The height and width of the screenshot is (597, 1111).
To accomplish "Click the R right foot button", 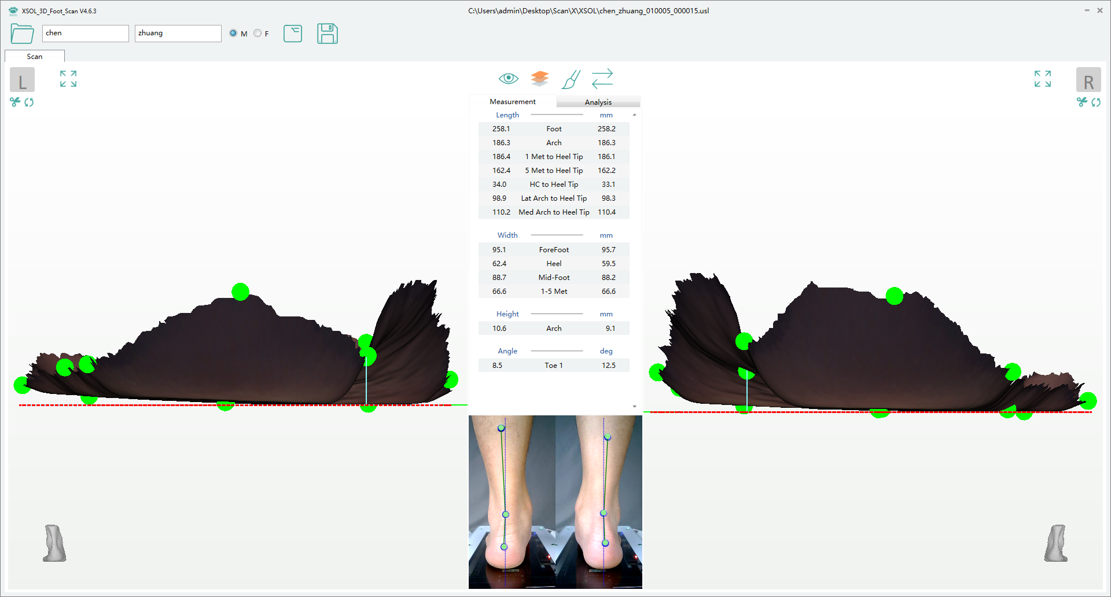I will (x=1088, y=80).
